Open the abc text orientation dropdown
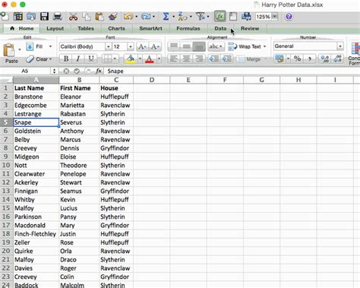This screenshot has width=360, height=288. point(216,46)
